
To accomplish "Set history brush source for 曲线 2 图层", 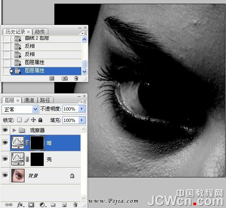I will point(7,39).
